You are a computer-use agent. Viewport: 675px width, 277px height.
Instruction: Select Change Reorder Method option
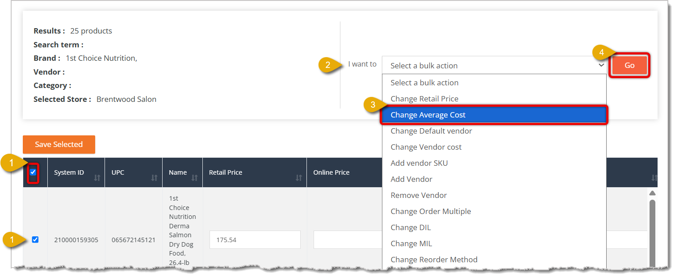point(494,260)
